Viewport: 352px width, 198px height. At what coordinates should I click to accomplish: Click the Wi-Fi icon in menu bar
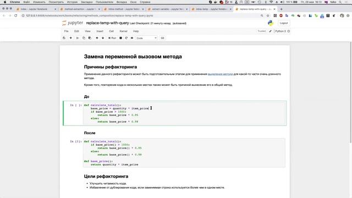click(271, 2)
